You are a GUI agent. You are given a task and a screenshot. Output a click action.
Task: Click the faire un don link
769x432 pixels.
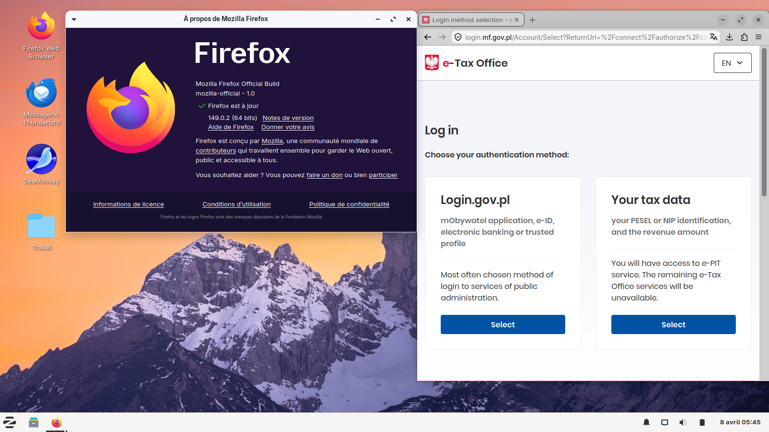pyautogui.click(x=324, y=175)
